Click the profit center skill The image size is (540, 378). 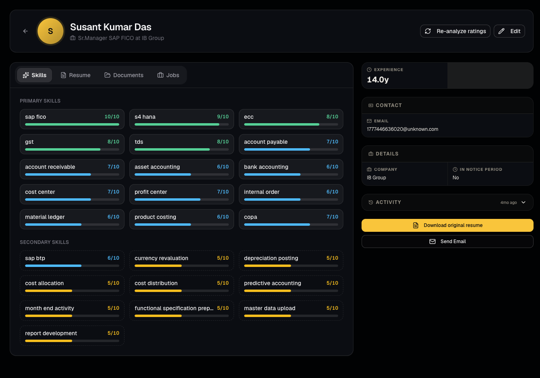181,194
